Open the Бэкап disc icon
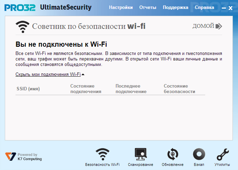 click(x=199, y=154)
